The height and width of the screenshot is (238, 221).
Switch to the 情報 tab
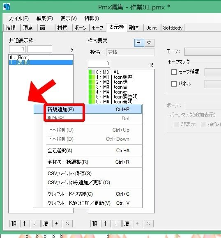(x=12, y=28)
